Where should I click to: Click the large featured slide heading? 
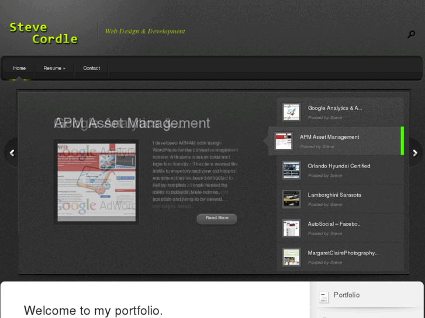pyautogui.click(x=132, y=124)
